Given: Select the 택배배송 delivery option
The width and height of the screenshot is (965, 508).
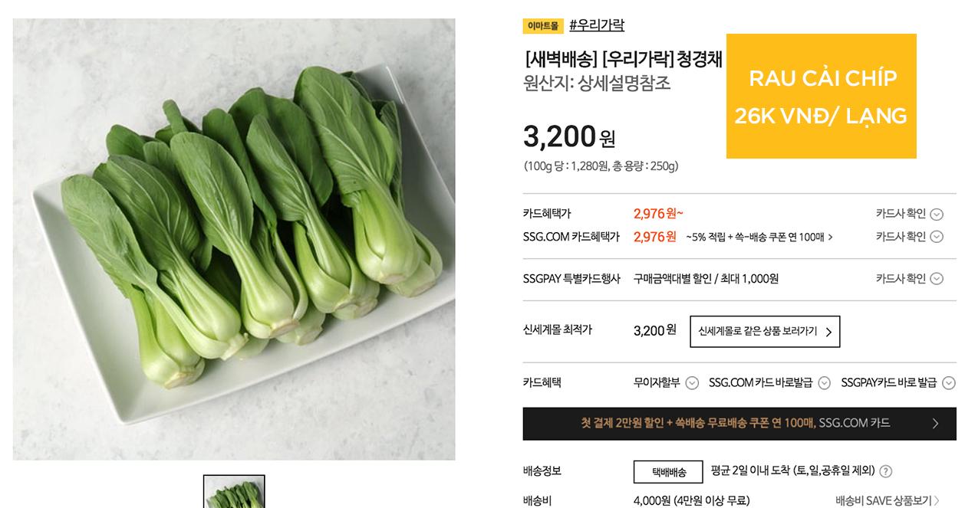Looking at the screenshot, I should [668, 472].
